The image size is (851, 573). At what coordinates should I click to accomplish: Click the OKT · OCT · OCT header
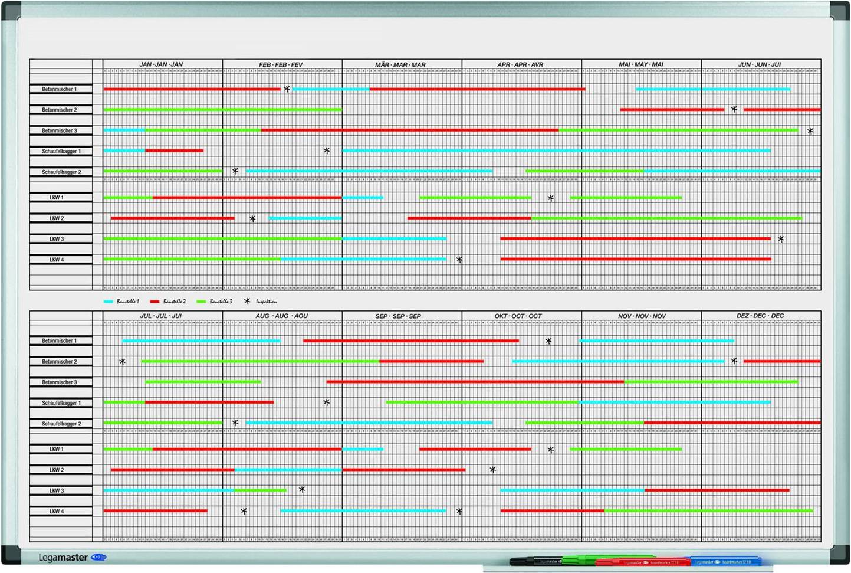(518, 316)
